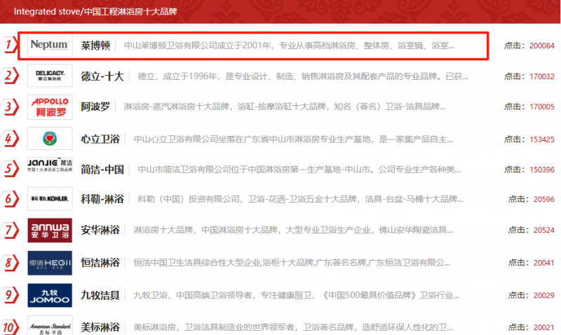This screenshot has width=561, height=335.
Task: Click rank badge number 1
Action: click(10, 45)
